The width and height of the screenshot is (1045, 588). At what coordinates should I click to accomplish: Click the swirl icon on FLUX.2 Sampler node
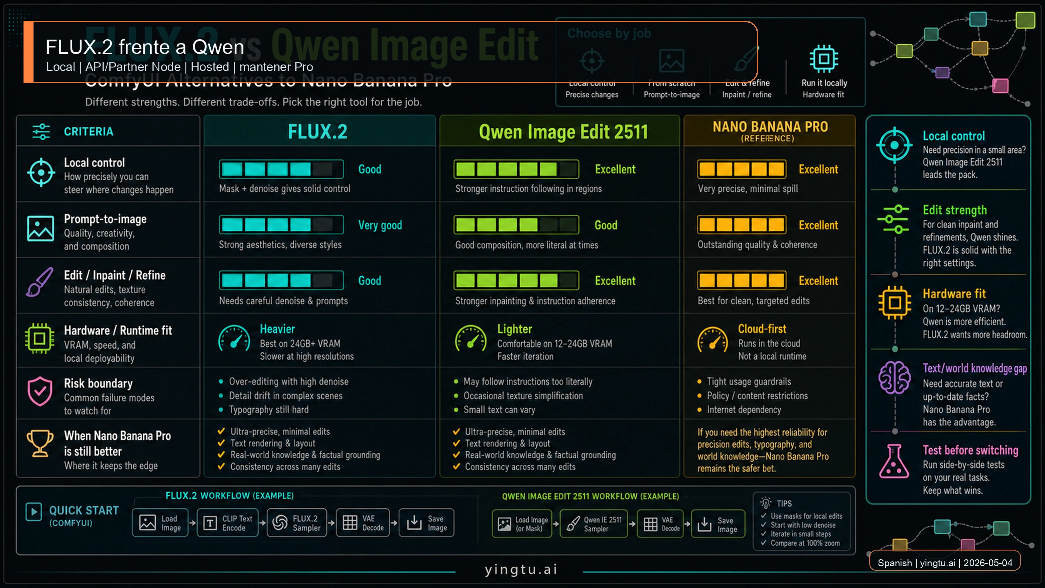[280, 523]
